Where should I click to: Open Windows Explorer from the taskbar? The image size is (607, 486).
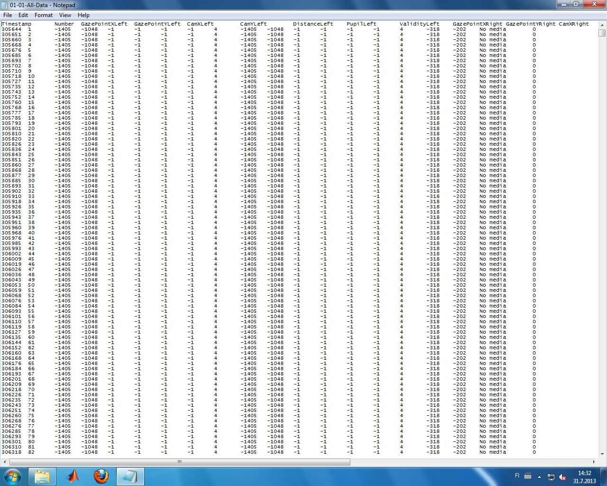point(42,477)
